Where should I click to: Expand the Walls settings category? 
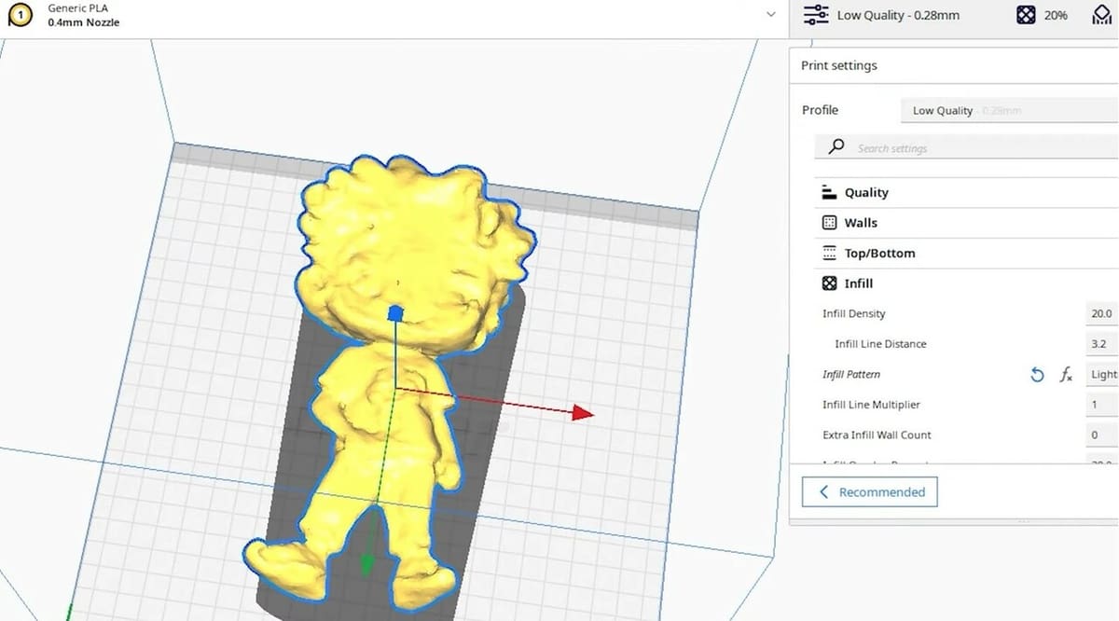(966, 223)
